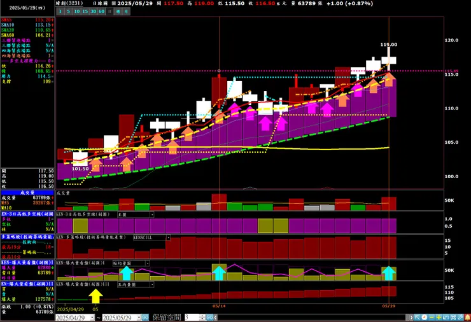Click the 05/14 date marker on time axis
Viewport: 471px width, 322px height.
coord(219,306)
